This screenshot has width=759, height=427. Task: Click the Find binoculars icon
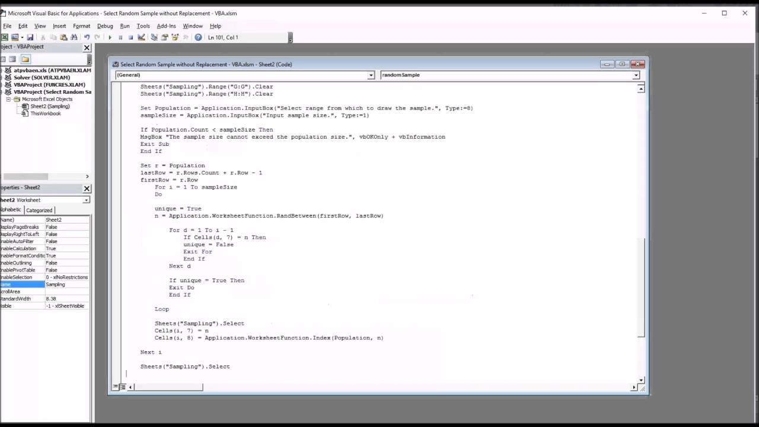coord(74,37)
